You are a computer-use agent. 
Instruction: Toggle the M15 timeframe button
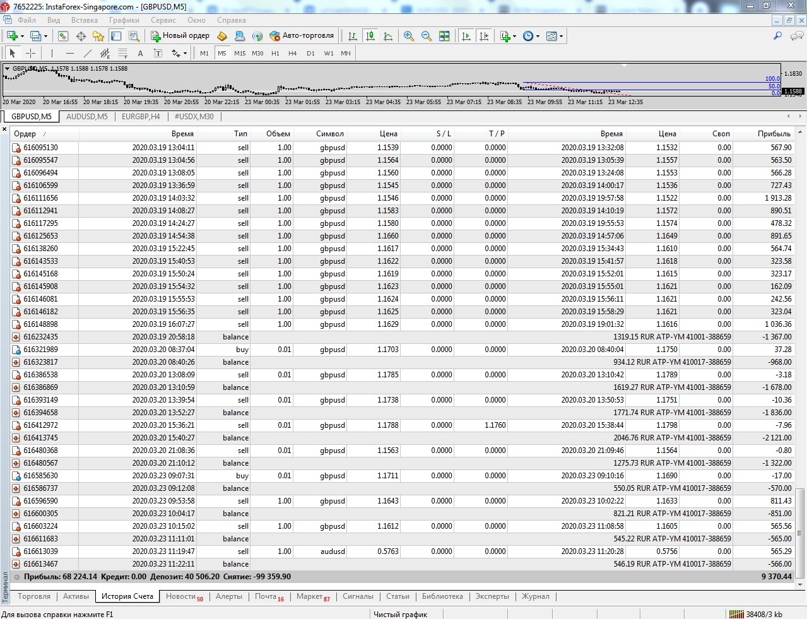(240, 54)
